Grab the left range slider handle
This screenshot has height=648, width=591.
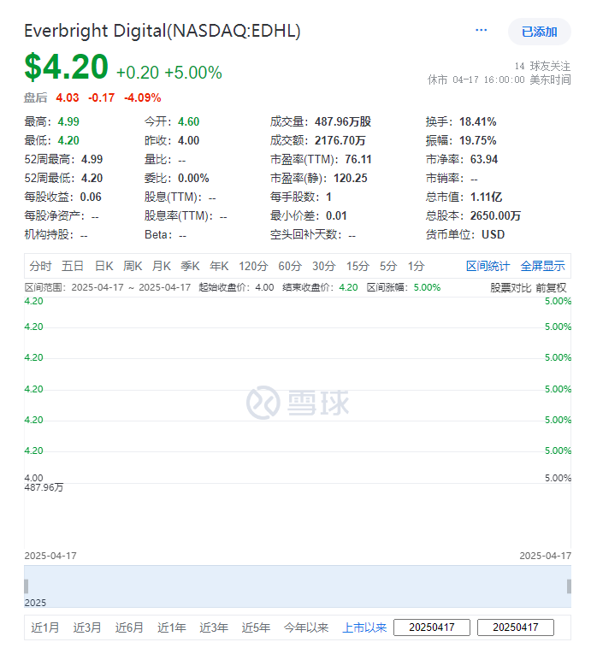tap(26, 586)
